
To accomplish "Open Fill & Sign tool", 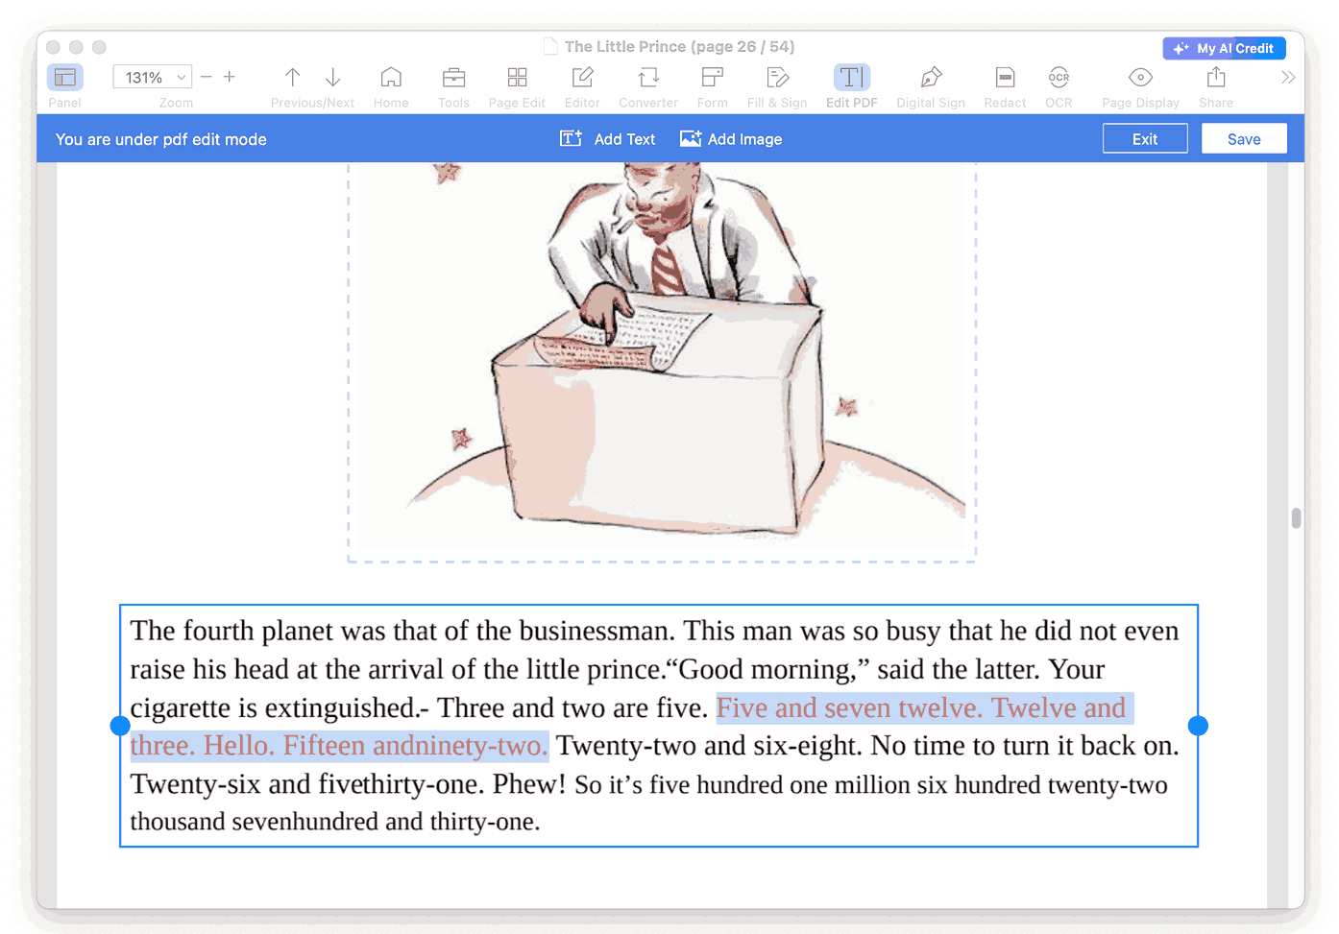I will [x=777, y=77].
